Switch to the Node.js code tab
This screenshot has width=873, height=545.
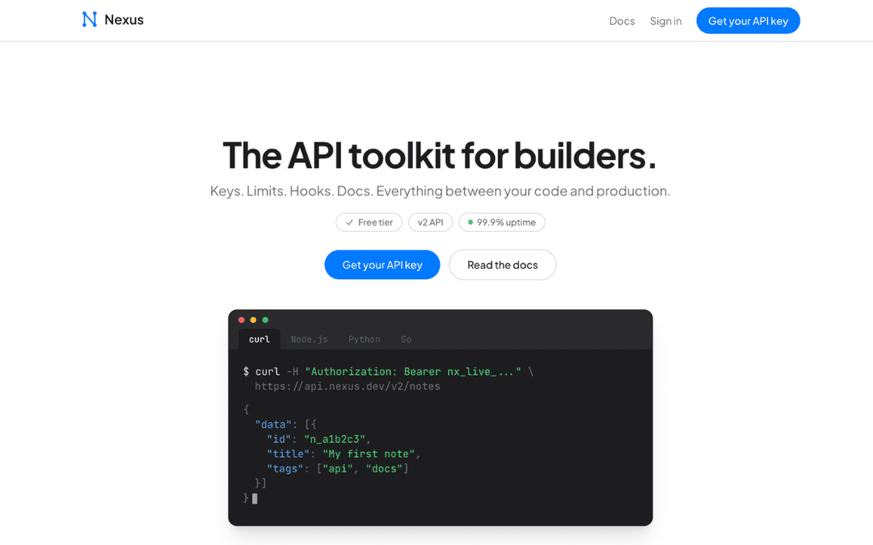click(x=309, y=339)
